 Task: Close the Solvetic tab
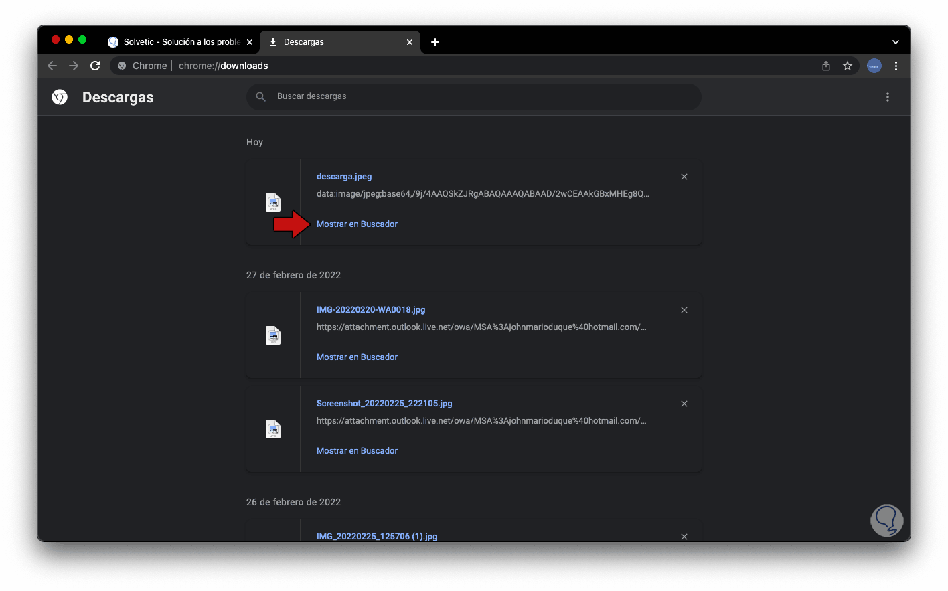[x=250, y=42]
